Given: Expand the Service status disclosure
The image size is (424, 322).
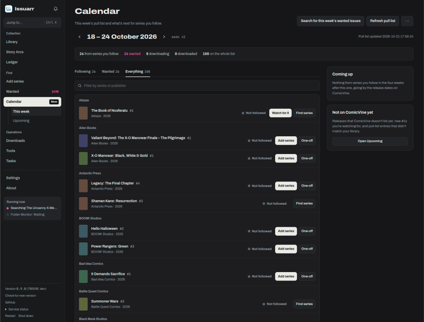Looking at the screenshot, I should point(17,309).
